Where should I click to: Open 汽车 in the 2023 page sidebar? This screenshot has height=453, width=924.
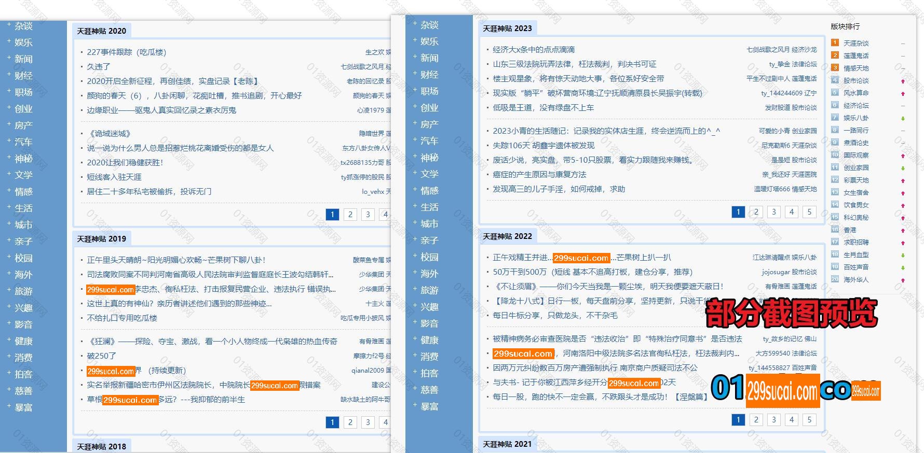429,141
